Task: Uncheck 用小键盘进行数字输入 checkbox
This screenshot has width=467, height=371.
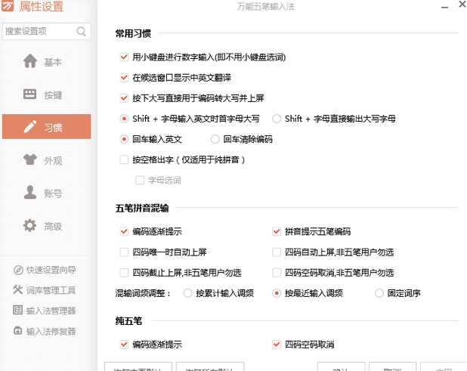Action: coord(124,57)
